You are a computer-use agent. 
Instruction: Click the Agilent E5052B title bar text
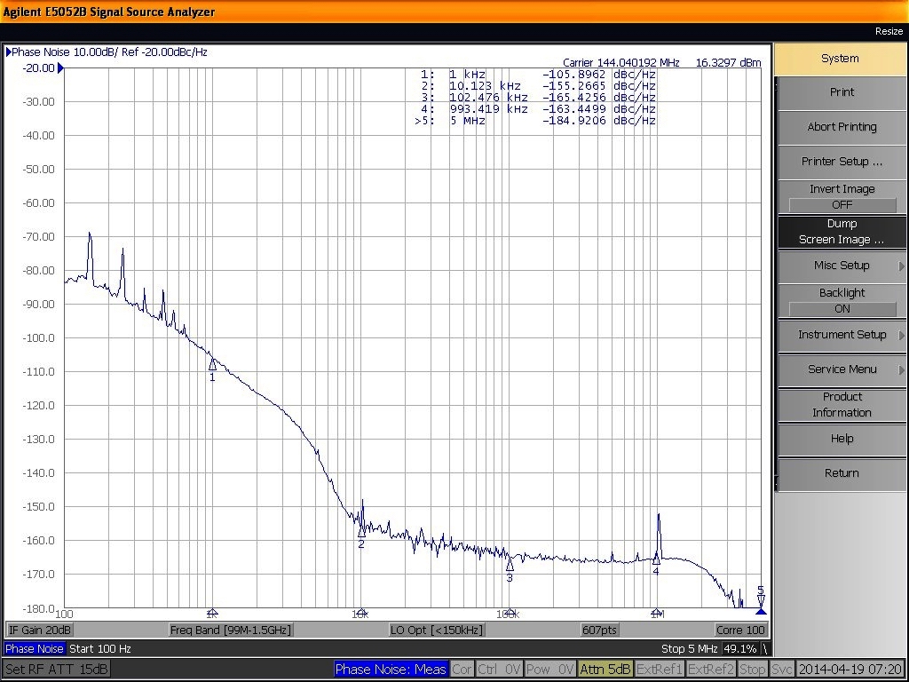click(109, 12)
